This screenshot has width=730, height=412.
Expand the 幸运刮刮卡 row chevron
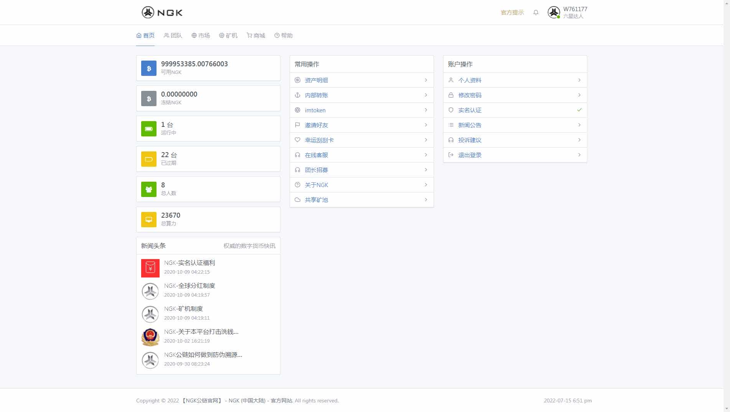point(426,140)
